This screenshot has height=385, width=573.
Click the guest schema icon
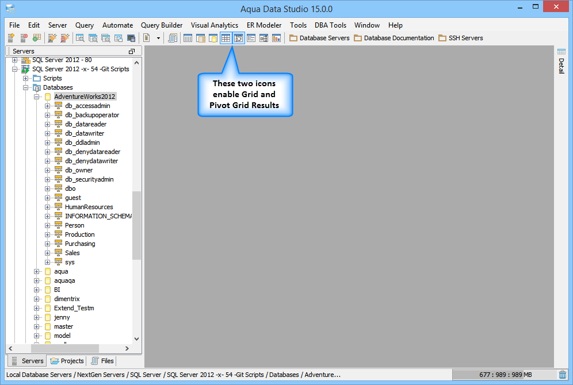point(59,198)
